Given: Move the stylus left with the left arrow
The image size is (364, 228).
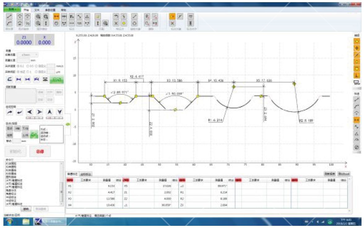Looking at the screenshot, I should 30,112.
